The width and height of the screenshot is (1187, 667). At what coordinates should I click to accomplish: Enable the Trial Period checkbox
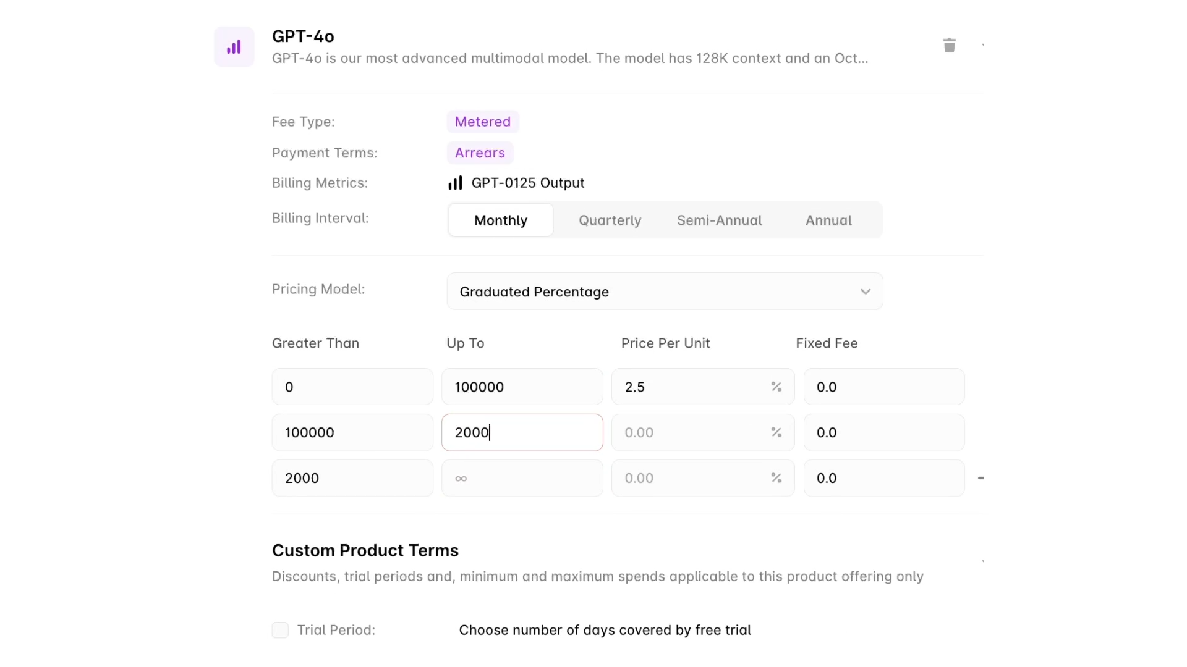coord(280,629)
